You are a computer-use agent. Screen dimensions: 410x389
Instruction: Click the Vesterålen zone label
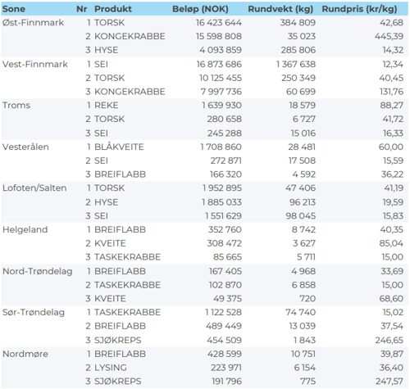(x=25, y=147)
